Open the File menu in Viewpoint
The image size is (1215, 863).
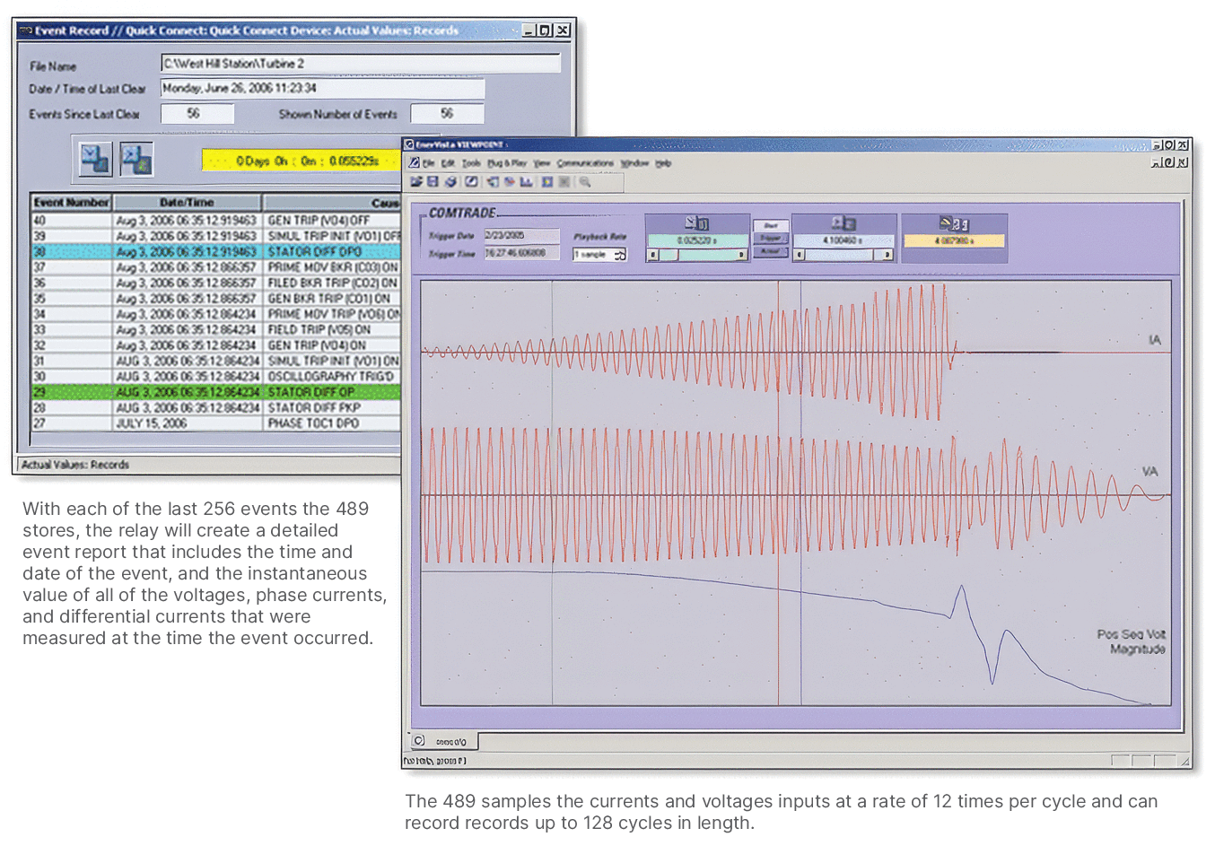click(429, 163)
